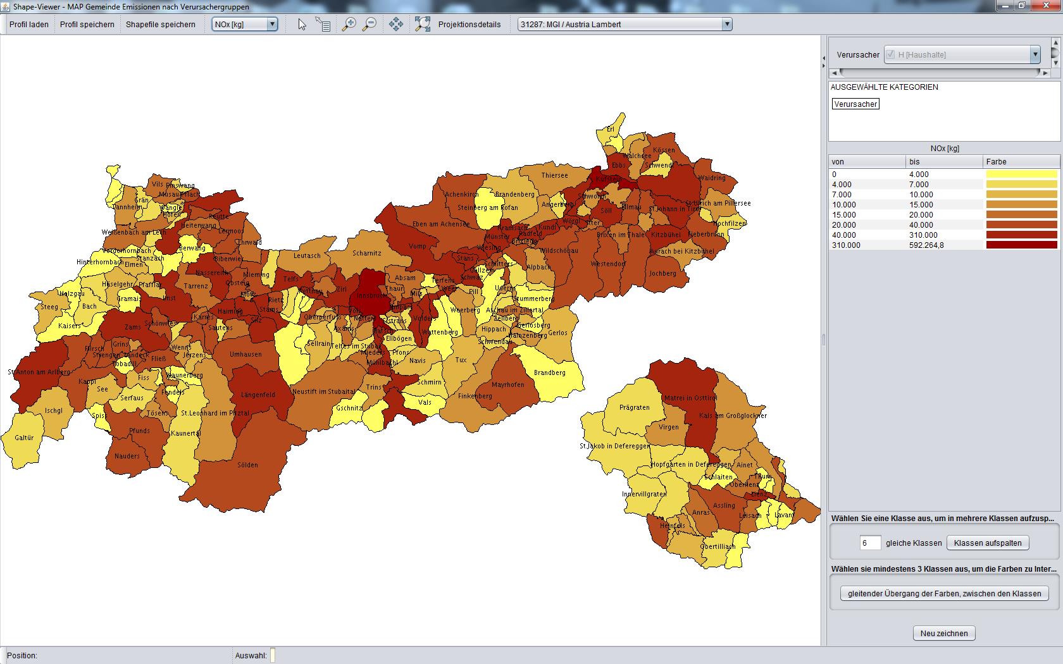
Task: Click the yellow 0 to 4.000 color swatch
Action: (1021, 175)
